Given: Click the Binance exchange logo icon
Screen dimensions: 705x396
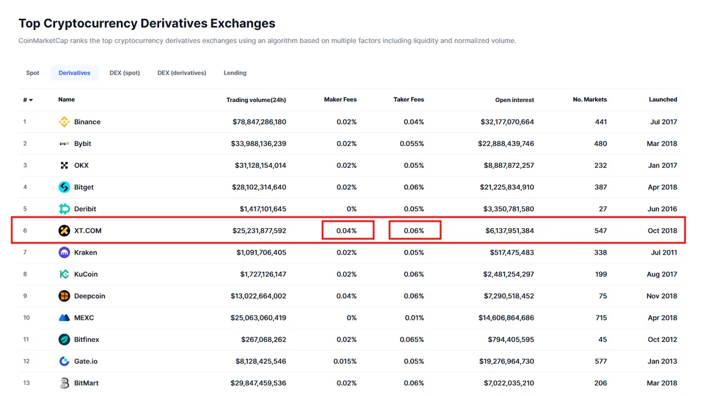Looking at the screenshot, I should click(x=65, y=122).
